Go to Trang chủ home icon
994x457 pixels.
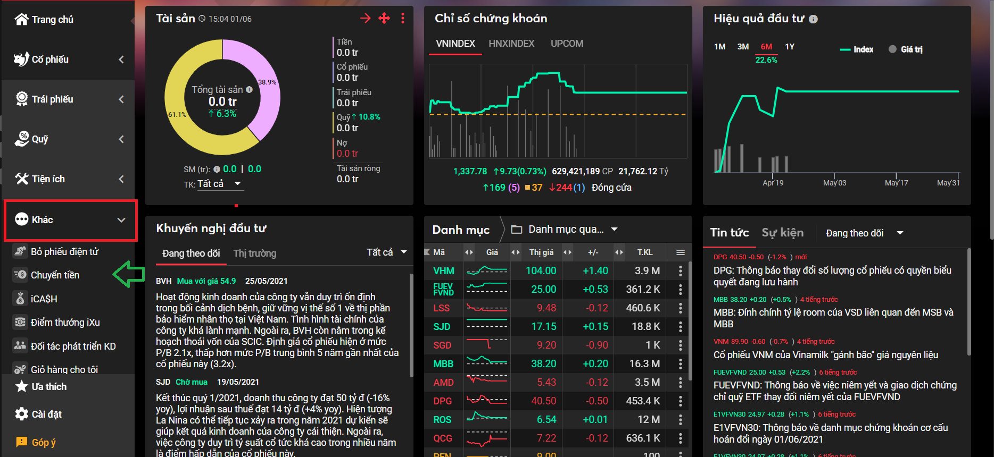(21, 20)
